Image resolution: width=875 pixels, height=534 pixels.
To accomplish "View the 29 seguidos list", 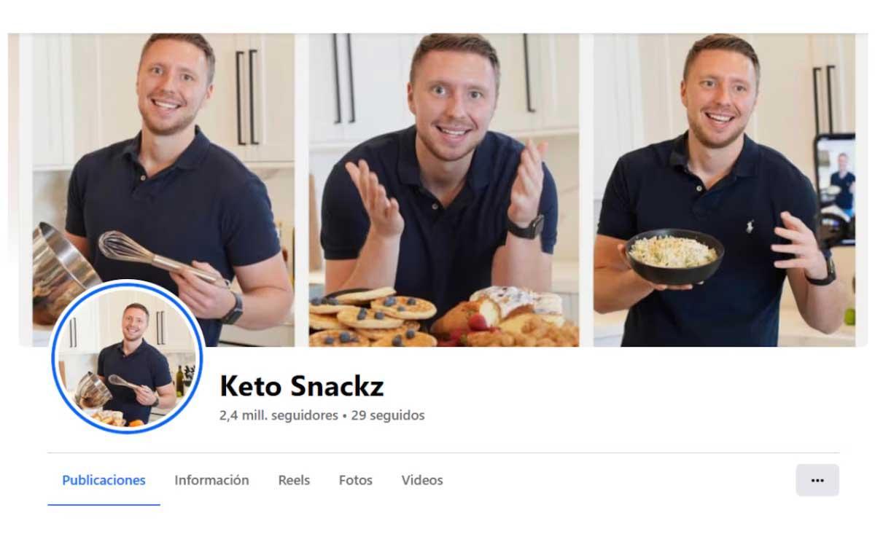I will coord(388,415).
